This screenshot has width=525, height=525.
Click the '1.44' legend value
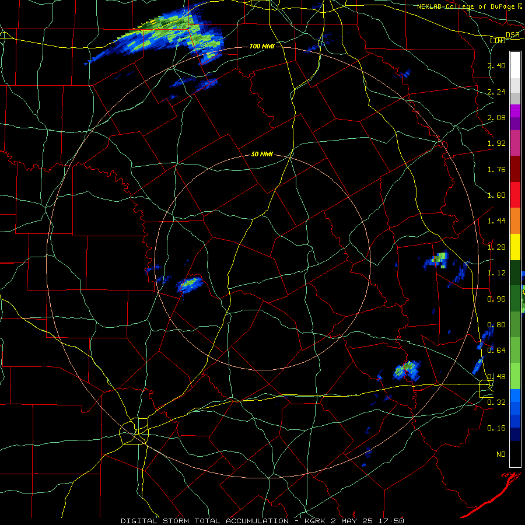pos(496,221)
